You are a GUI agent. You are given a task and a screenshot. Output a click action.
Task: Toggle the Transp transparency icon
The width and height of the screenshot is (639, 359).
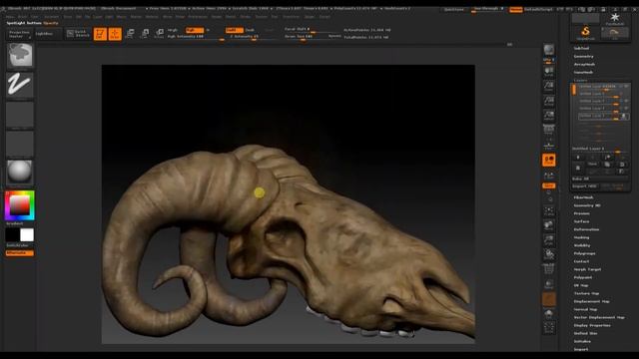[x=549, y=284]
